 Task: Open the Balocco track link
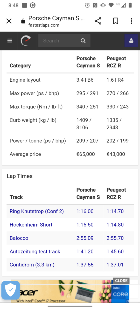[x=19, y=238]
